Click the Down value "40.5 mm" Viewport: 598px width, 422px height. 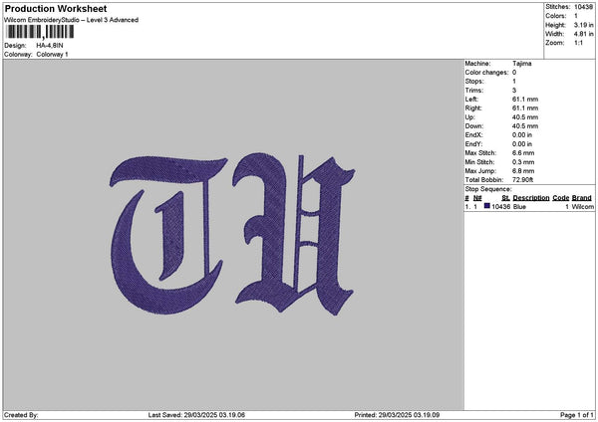point(525,126)
